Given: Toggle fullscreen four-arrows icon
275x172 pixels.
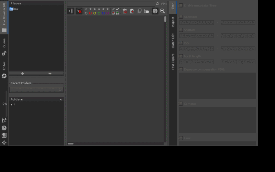Looking at the screenshot, I should pos(4,142).
